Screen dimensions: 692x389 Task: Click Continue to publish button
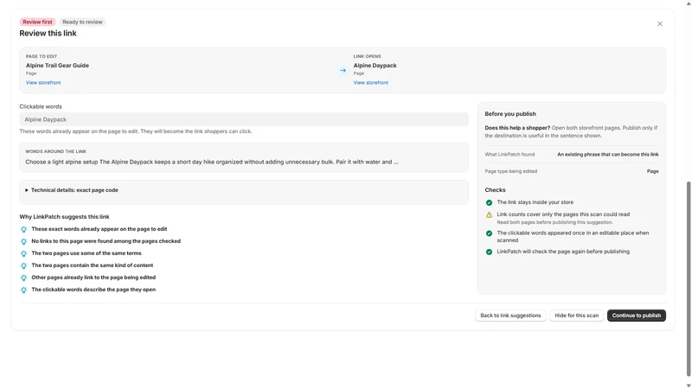pos(637,316)
